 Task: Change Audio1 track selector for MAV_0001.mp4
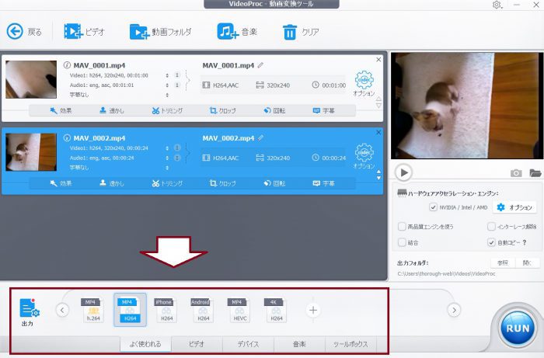167,85
